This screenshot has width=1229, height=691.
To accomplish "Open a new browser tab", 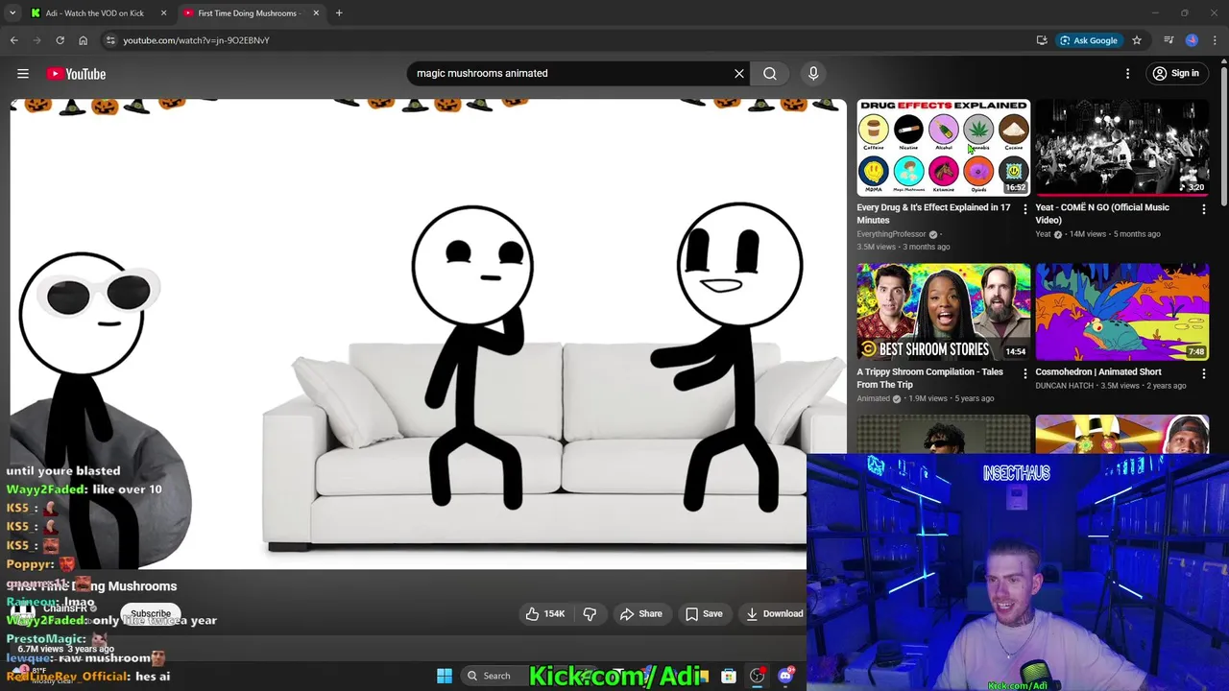I will coord(339,13).
